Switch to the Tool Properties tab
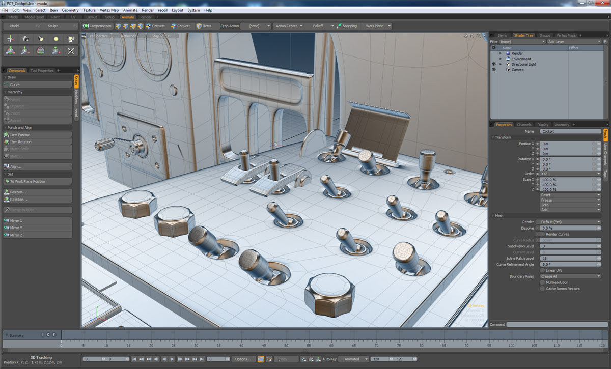The height and width of the screenshot is (369, 611). point(42,71)
